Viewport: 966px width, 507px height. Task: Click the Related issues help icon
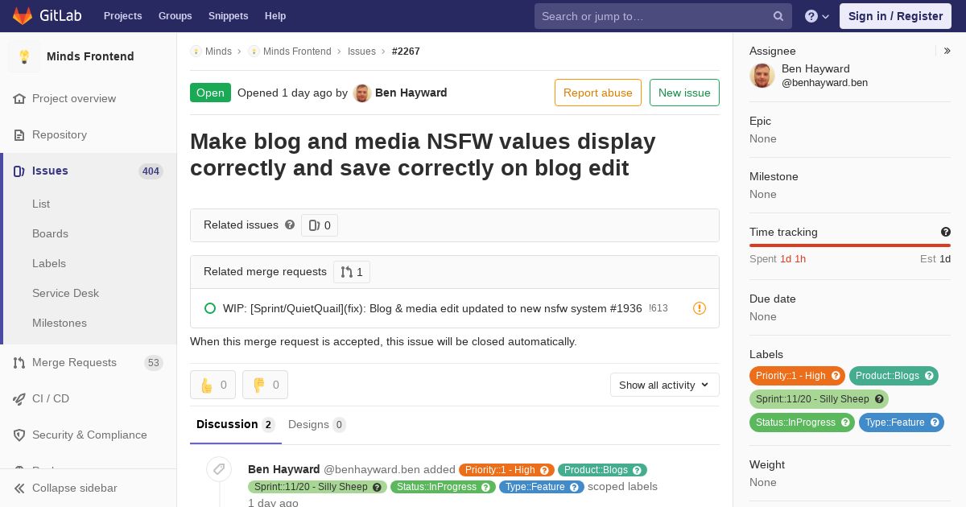tap(290, 225)
